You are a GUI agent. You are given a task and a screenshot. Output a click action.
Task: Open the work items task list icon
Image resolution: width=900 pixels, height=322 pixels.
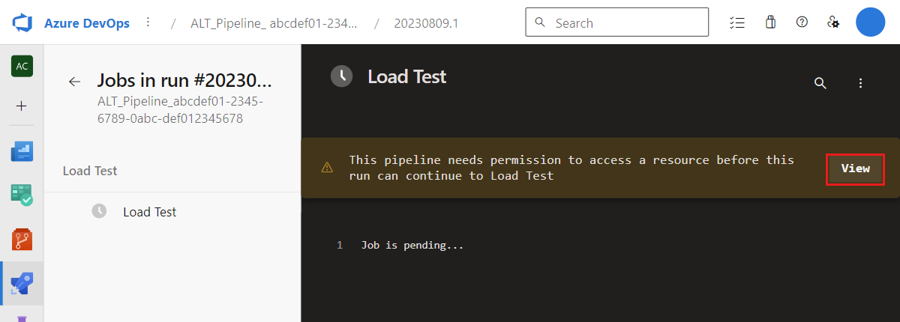[736, 22]
